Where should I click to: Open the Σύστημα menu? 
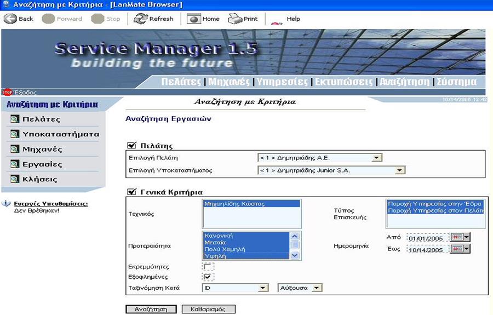456,82
